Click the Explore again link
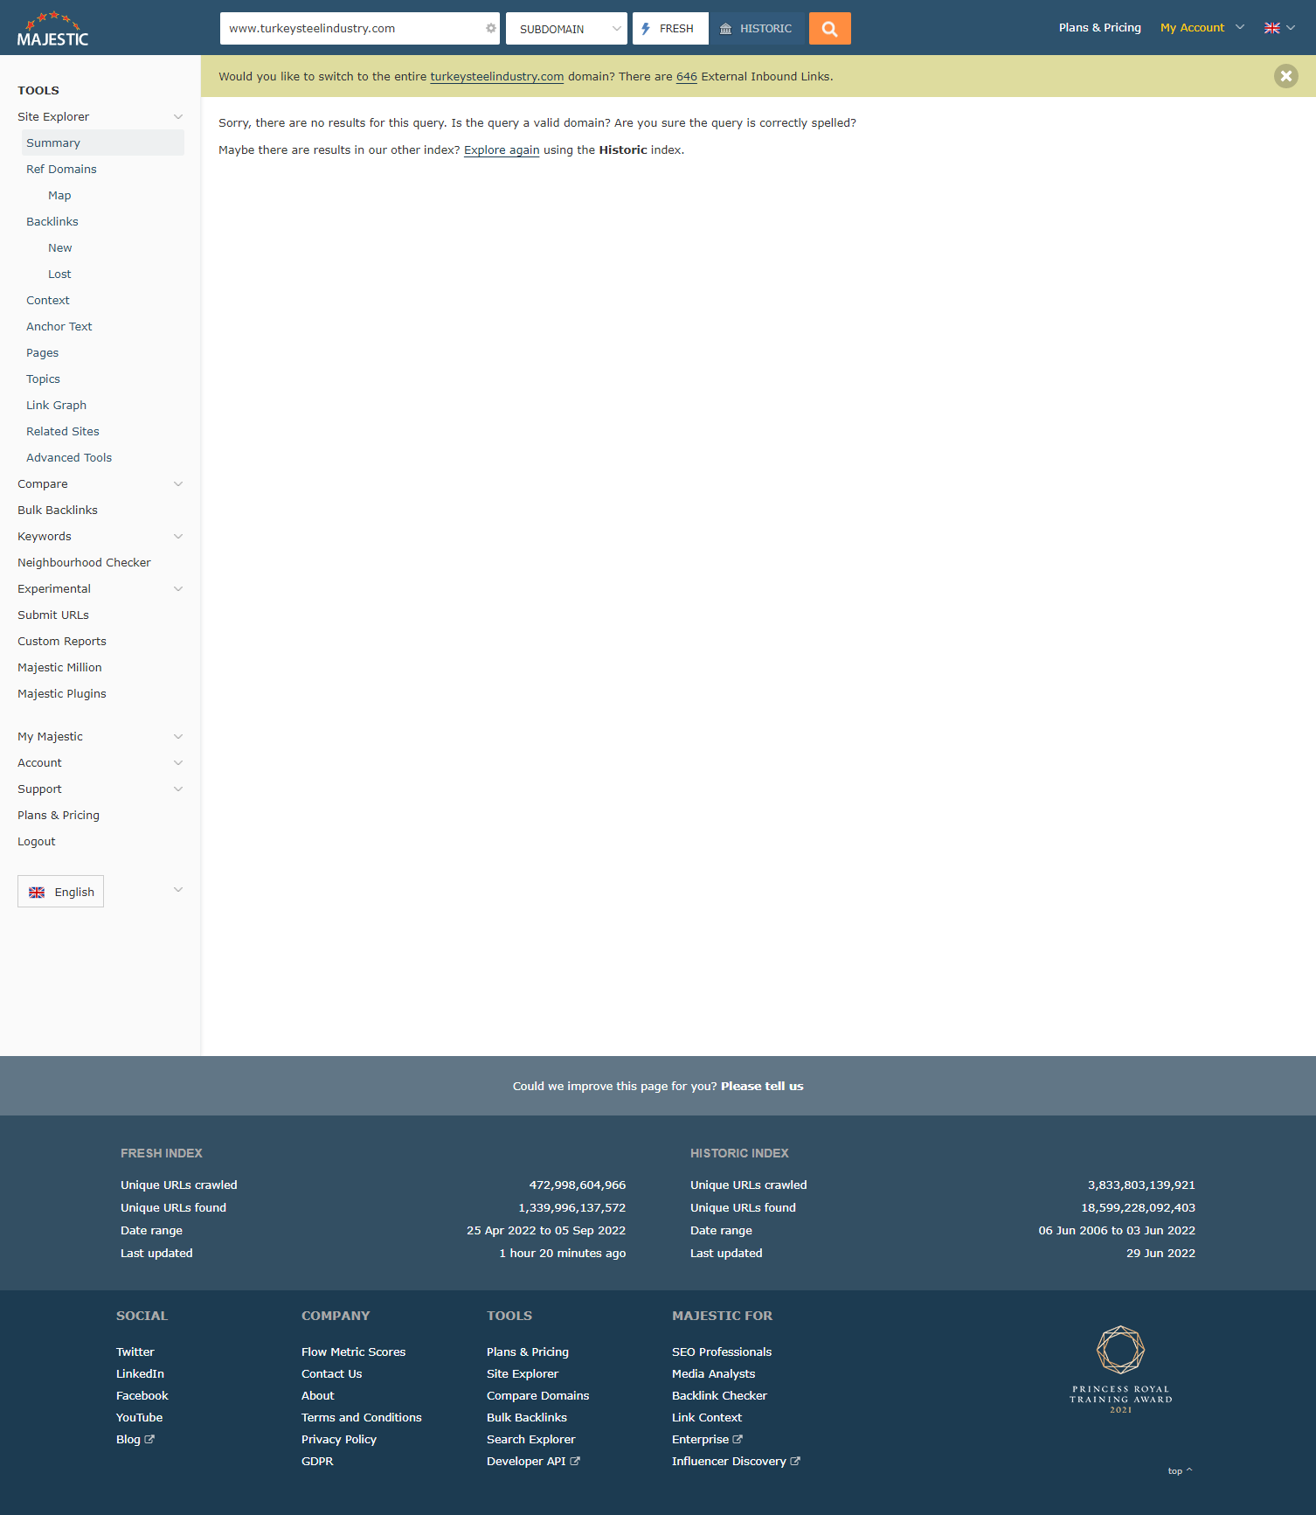 coord(502,150)
